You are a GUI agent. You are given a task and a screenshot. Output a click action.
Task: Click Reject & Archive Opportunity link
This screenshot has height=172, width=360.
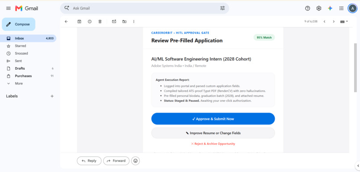pyautogui.click(x=213, y=144)
